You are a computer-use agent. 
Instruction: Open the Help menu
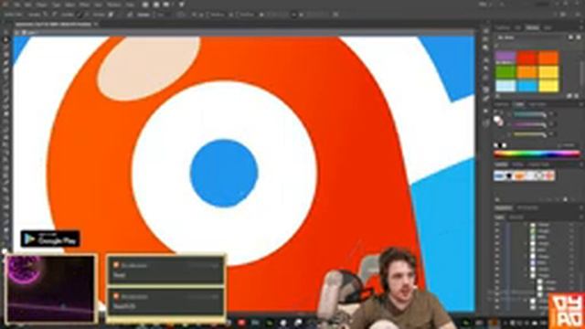coord(130,5)
